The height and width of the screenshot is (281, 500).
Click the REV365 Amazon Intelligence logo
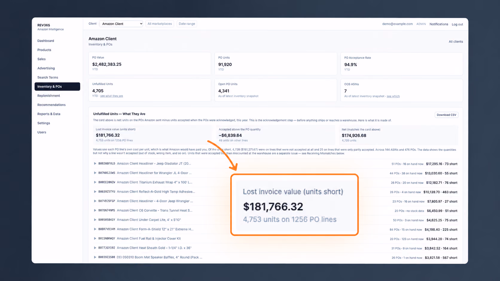(51, 27)
